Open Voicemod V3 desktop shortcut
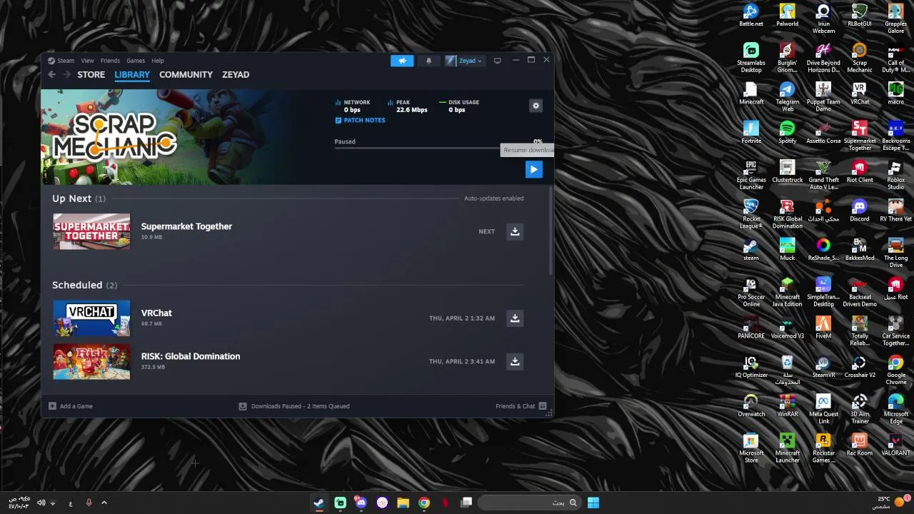Viewport: 914px width, 514px height. (787, 327)
